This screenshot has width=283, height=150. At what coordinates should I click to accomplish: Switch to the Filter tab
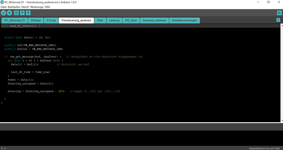pos(100,20)
